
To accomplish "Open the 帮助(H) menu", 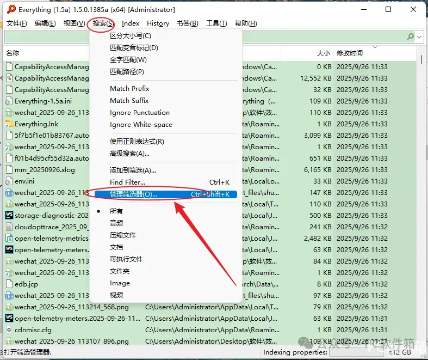I will [x=246, y=23].
